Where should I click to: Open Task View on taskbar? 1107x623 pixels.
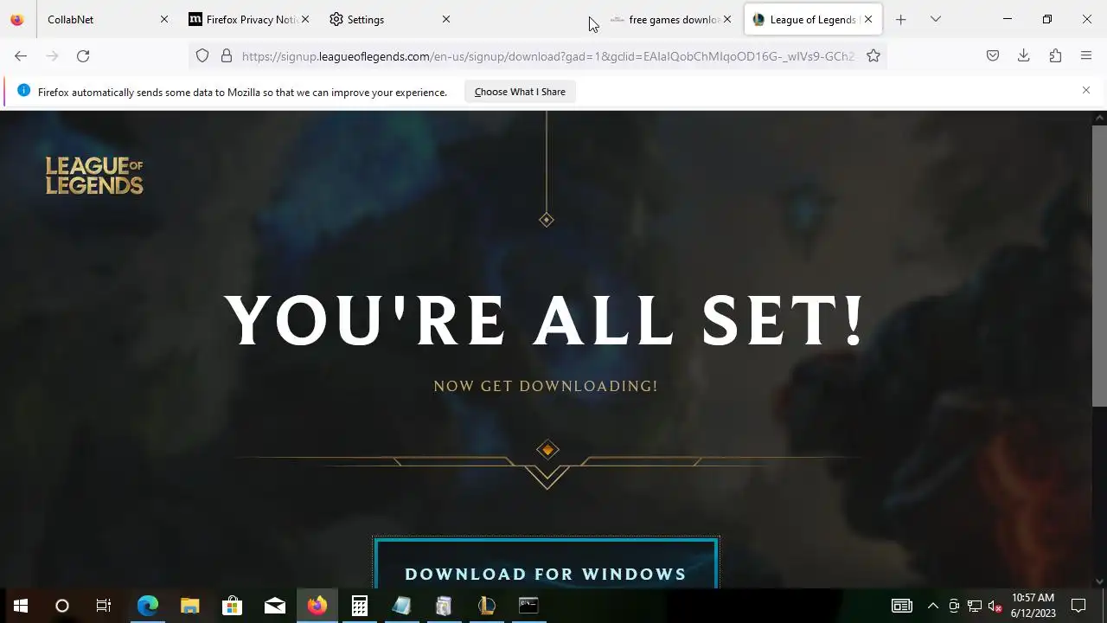click(104, 606)
